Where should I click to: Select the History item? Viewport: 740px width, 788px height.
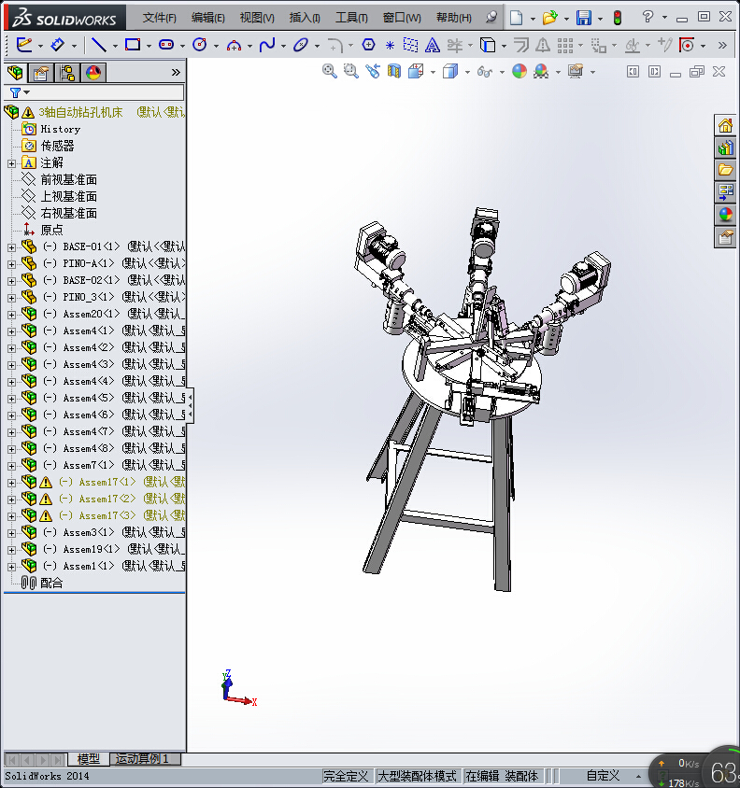click(x=61, y=130)
